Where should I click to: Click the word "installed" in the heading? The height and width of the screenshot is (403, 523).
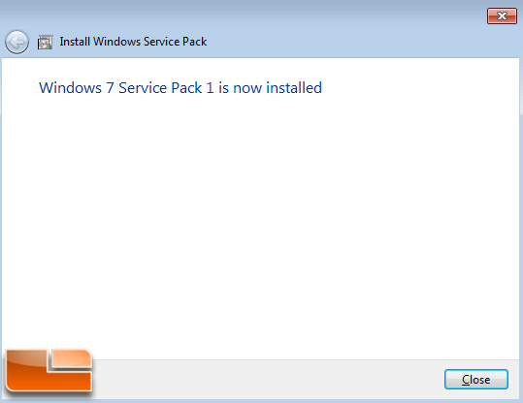(x=294, y=88)
